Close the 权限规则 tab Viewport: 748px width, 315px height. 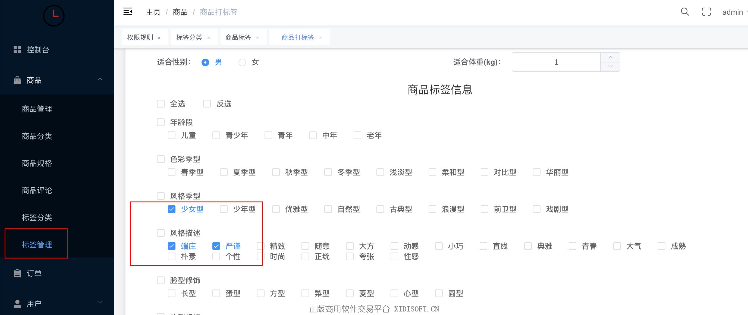159,38
